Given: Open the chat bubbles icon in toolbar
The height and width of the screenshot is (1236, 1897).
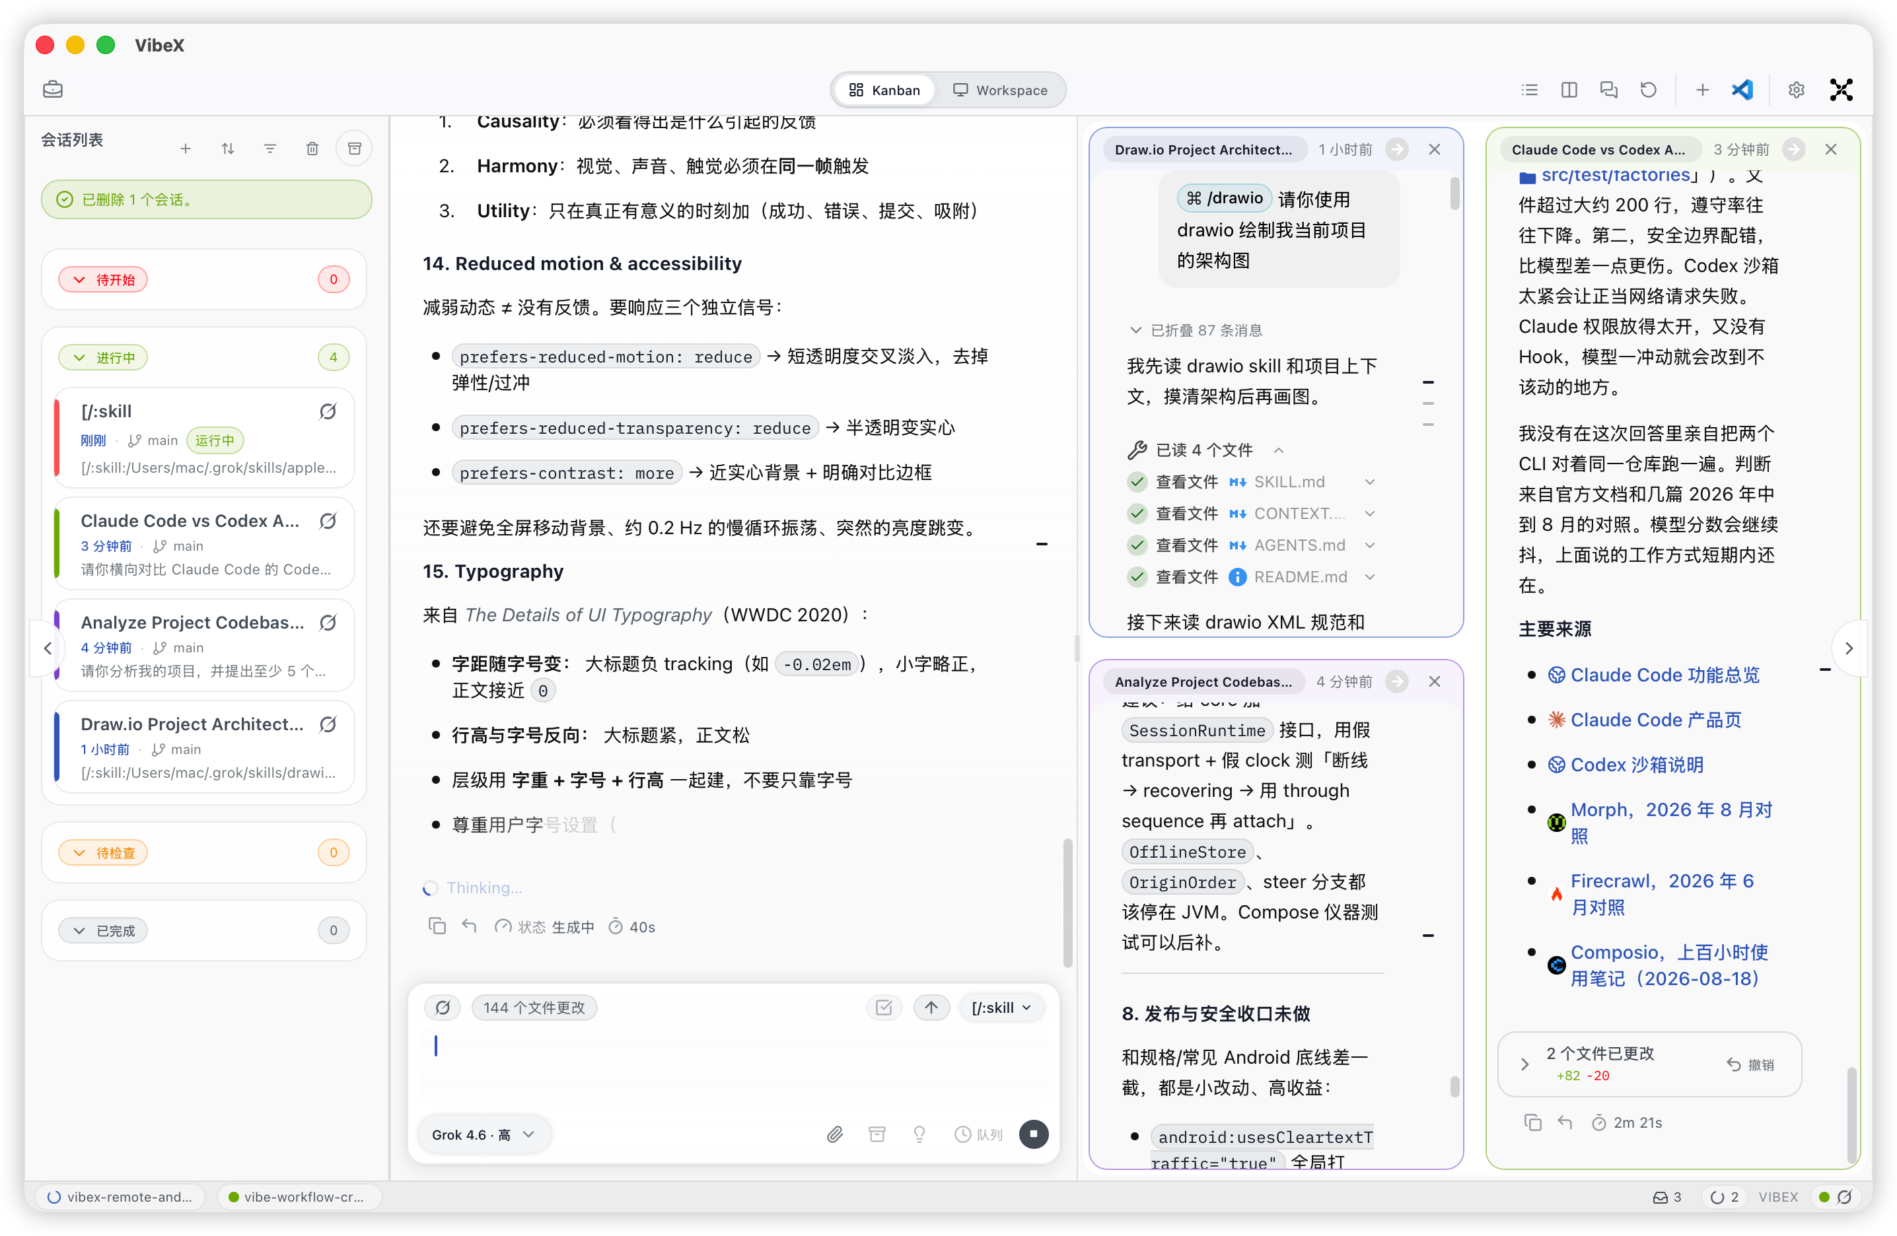Looking at the screenshot, I should [x=1608, y=90].
